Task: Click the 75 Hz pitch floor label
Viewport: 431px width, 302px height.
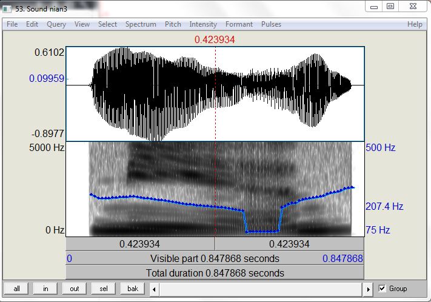Action: pos(378,230)
